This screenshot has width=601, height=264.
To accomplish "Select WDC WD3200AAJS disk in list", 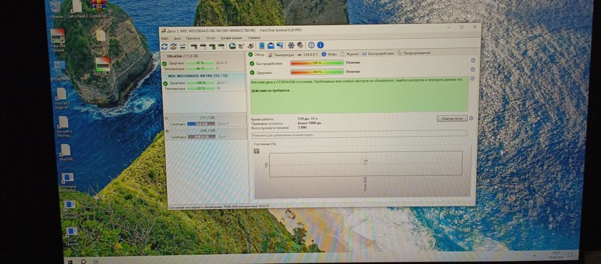I will [x=204, y=82].
